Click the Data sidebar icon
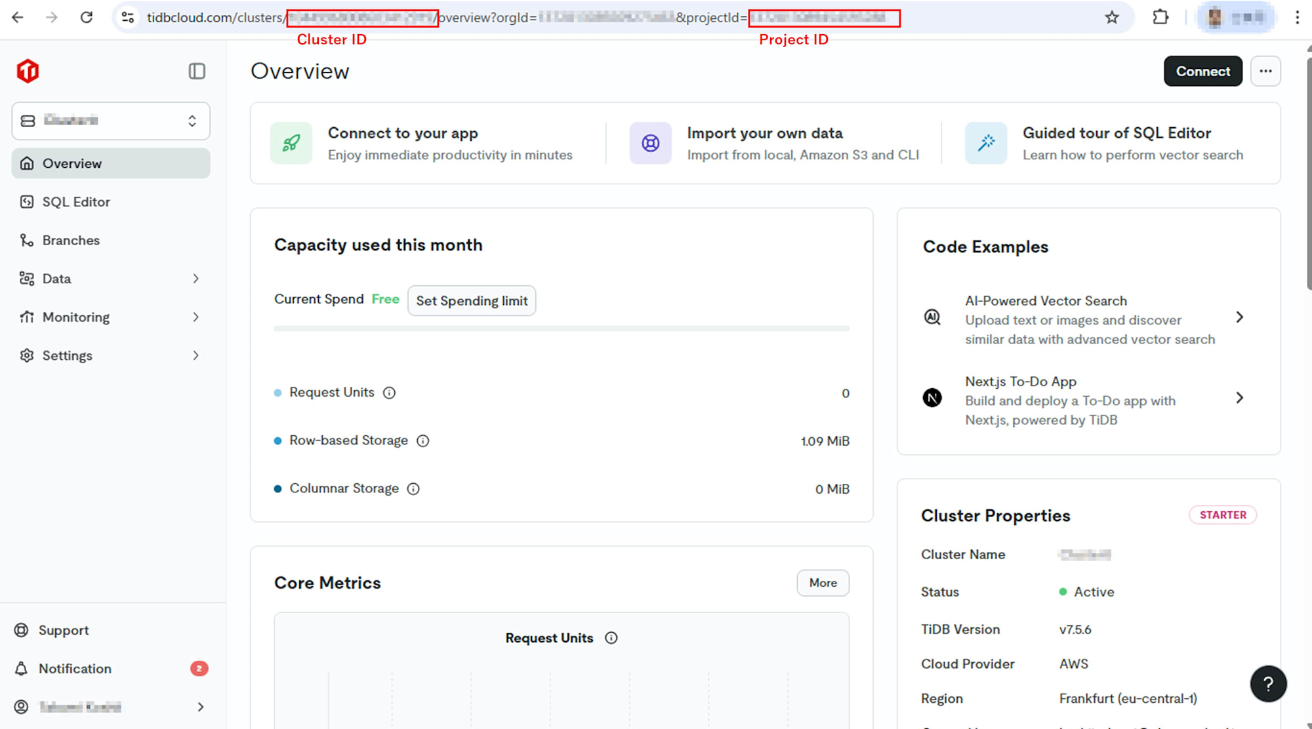The width and height of the screenshot is (1312, 729). click(x=27, y=279)
